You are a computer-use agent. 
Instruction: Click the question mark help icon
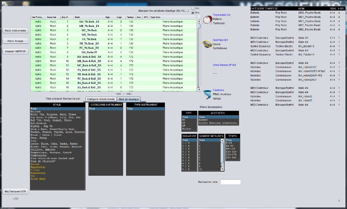[339, 201]
